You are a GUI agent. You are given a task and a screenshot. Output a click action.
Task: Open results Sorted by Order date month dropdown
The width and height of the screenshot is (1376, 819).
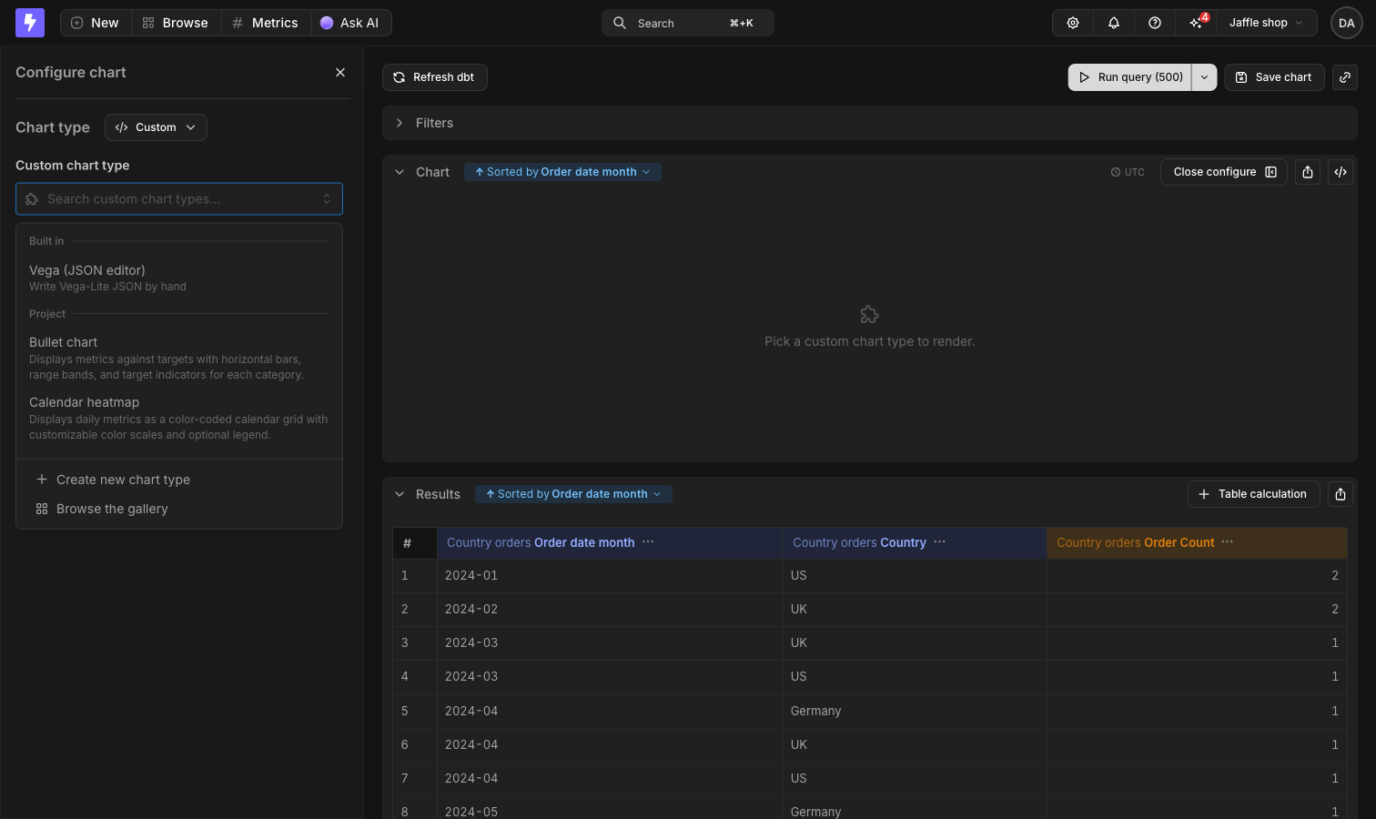tap(573, 494)
